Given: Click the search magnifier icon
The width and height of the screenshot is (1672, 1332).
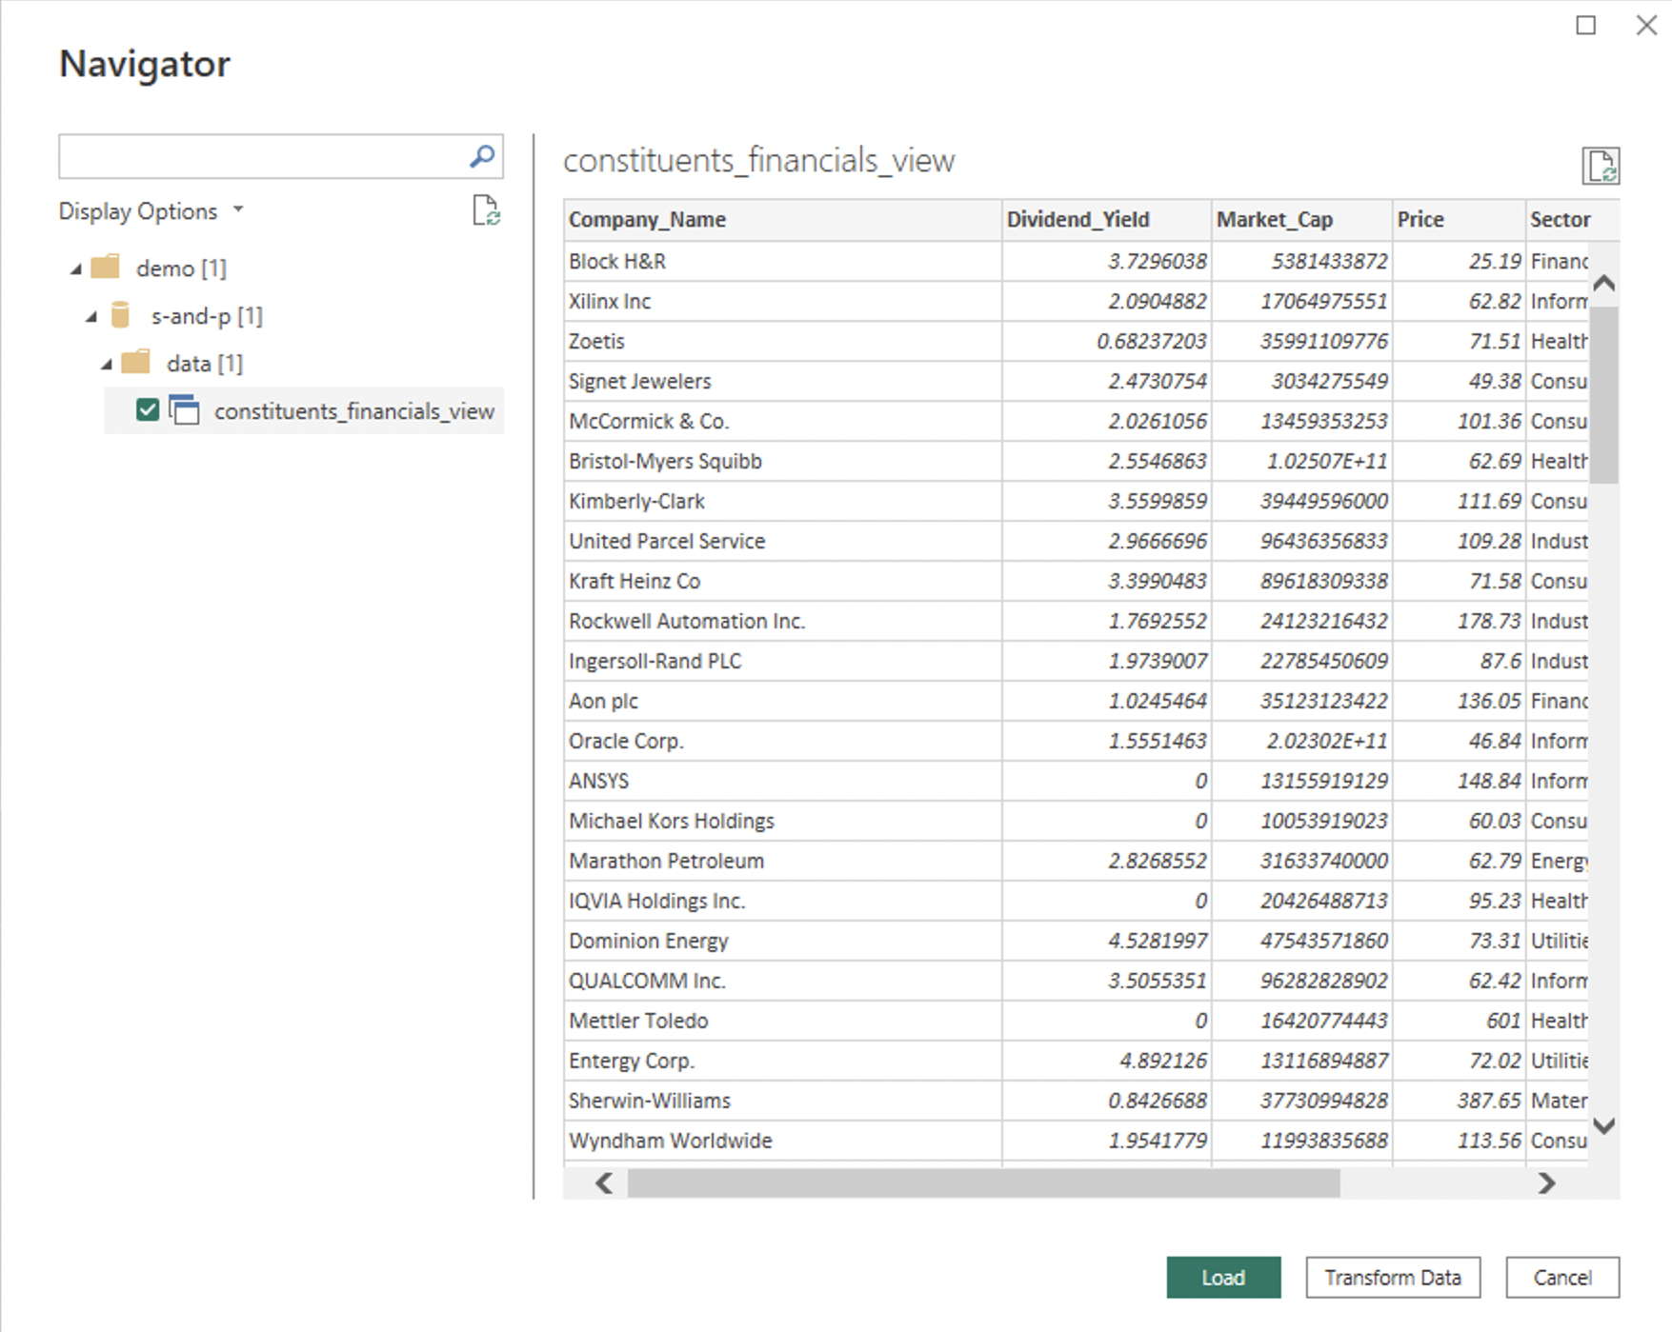Looking at the screenshot, I should (482, 156).
